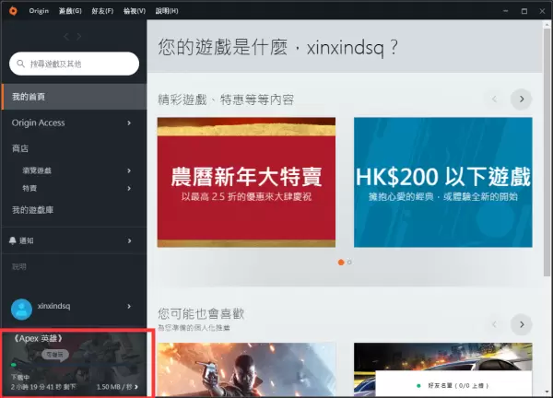
Task: Click the sidebar forward navigation arrow
Action: (79, 36)
